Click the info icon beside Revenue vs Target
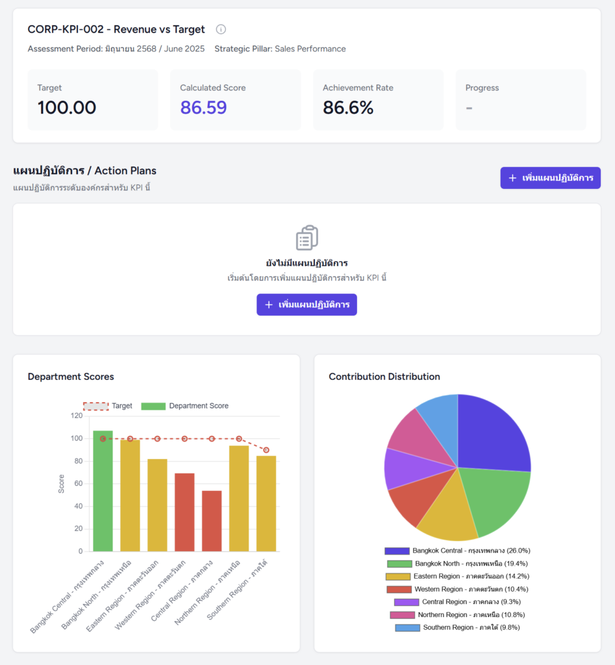Viewport: 615px width, 665px height. click(x=221, y=29)
